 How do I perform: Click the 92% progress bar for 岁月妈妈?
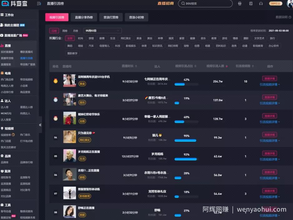[x=186, y=159]
